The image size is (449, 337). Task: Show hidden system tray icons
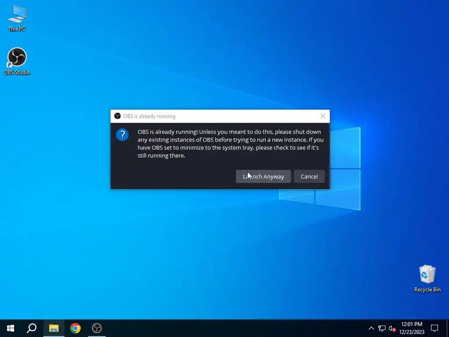[371, 328]
